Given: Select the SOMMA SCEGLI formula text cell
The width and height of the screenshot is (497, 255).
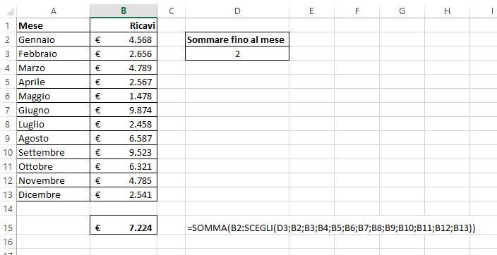Looking at the screenshot, I should pyautogui.click(x=331, y=228).
